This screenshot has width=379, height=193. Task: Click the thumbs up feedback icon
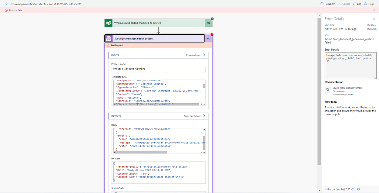353,189
